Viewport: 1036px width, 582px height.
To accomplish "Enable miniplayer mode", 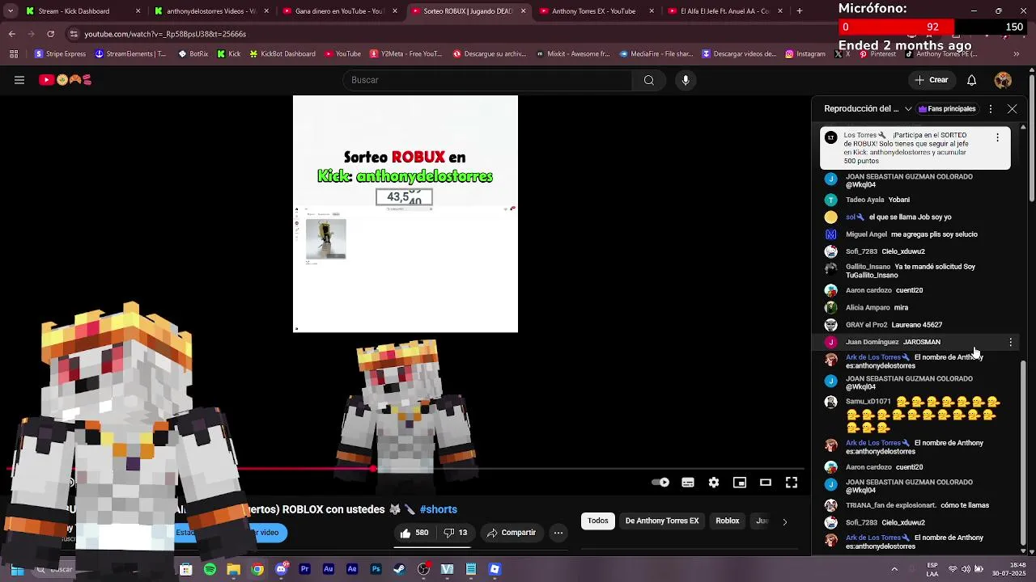I will tap(740, 483).
